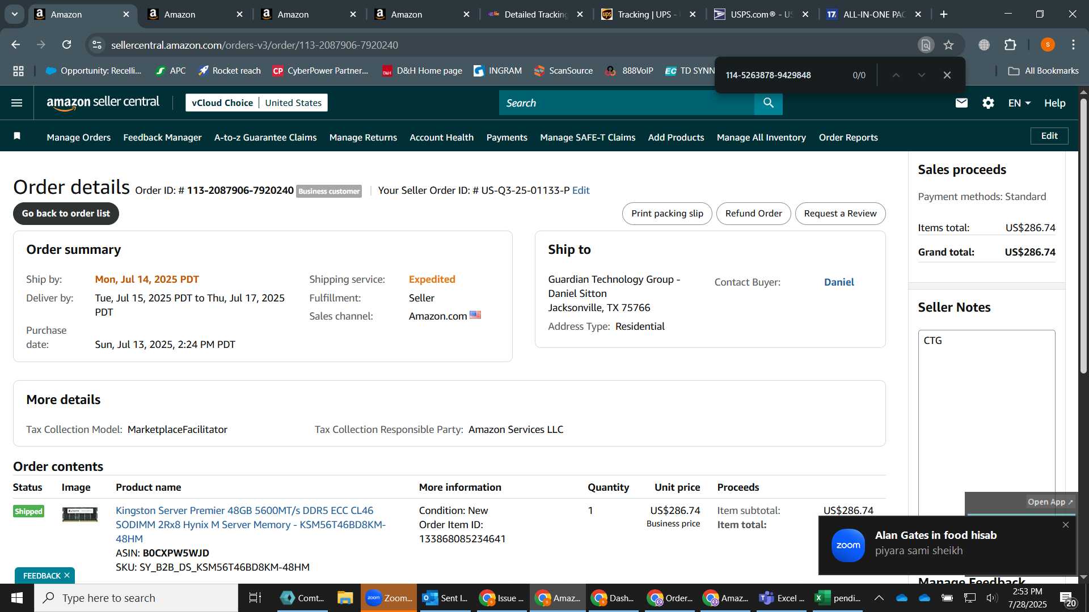Bookmark this page with the star icon
This screenshot has width=1089, height=612.
pos(948,45)
